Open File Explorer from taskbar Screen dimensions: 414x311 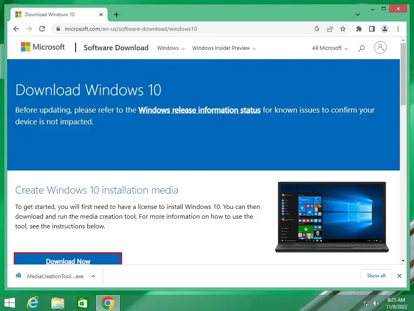click(57, 303)
